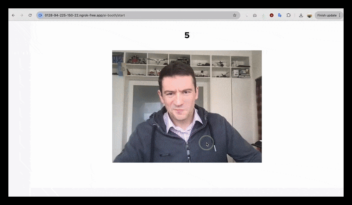Viewport: 352px width, 205px height.
Task: Show browser downloads
Action: (301, 15)
